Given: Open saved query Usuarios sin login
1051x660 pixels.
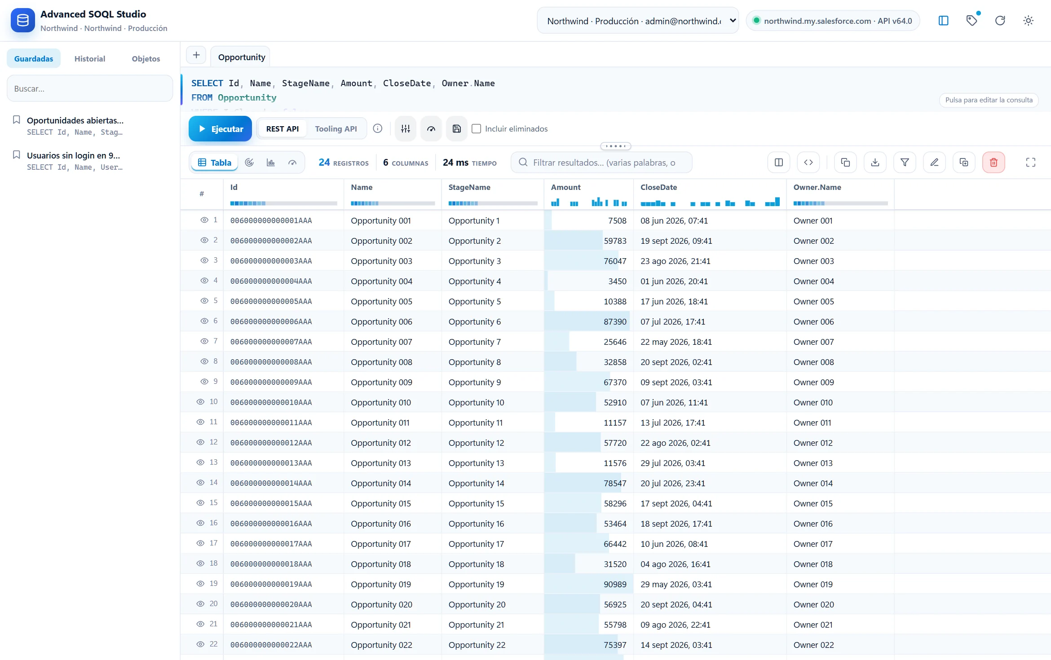Looking at the screenshot, I should (90, 161).
